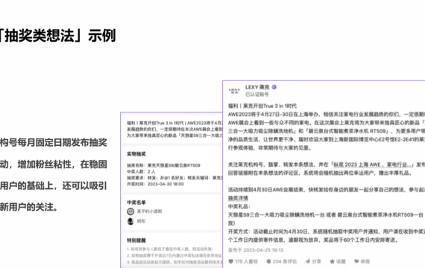Viewport: 425px width, 268px height.
Task: Click the 开奖时间 2023-04-30 18:00 line
Action: coord(155,184)
